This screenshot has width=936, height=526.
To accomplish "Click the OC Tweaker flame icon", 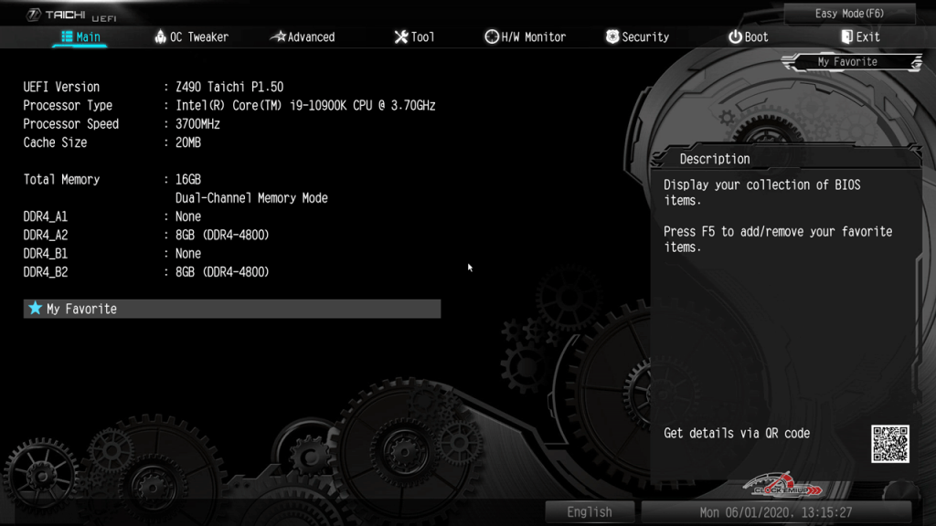I will (160, 37).
